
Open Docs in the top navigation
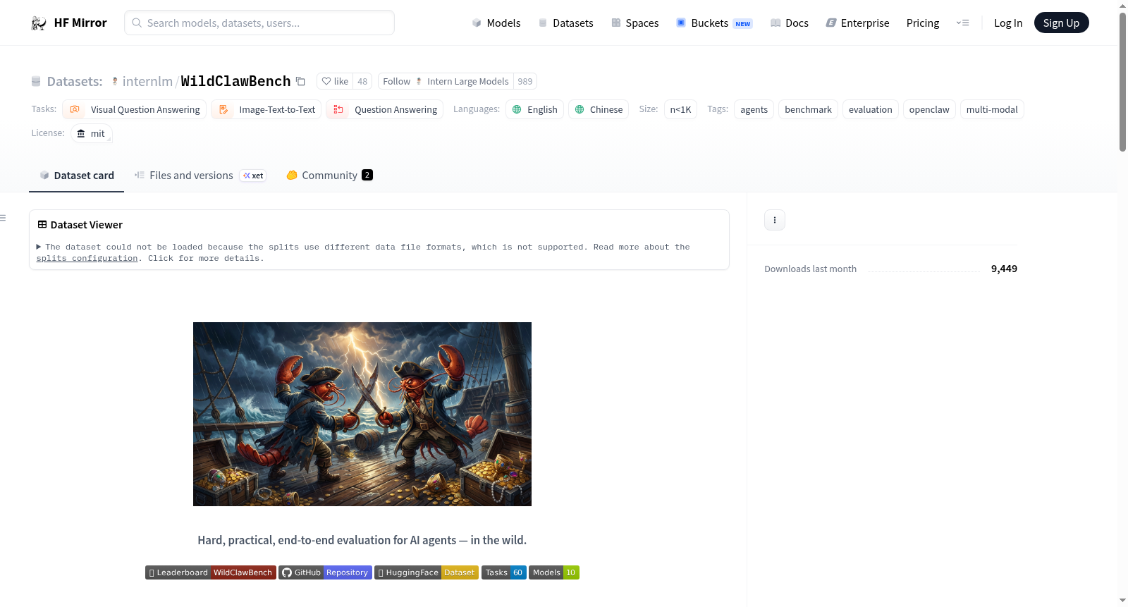click(x=789, y=23)
